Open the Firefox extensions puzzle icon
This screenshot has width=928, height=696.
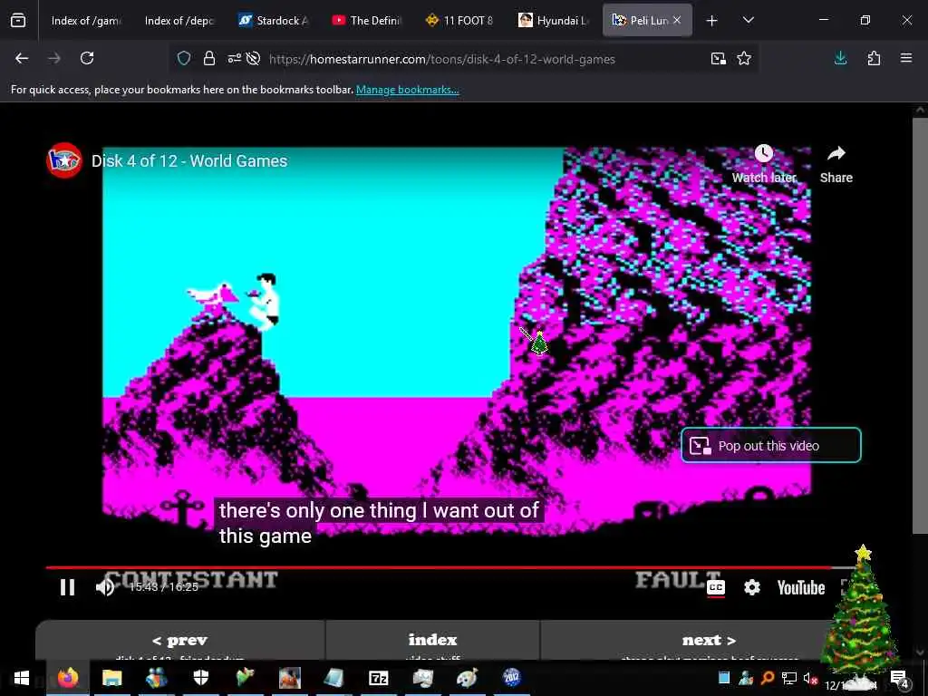click(874, 58)
